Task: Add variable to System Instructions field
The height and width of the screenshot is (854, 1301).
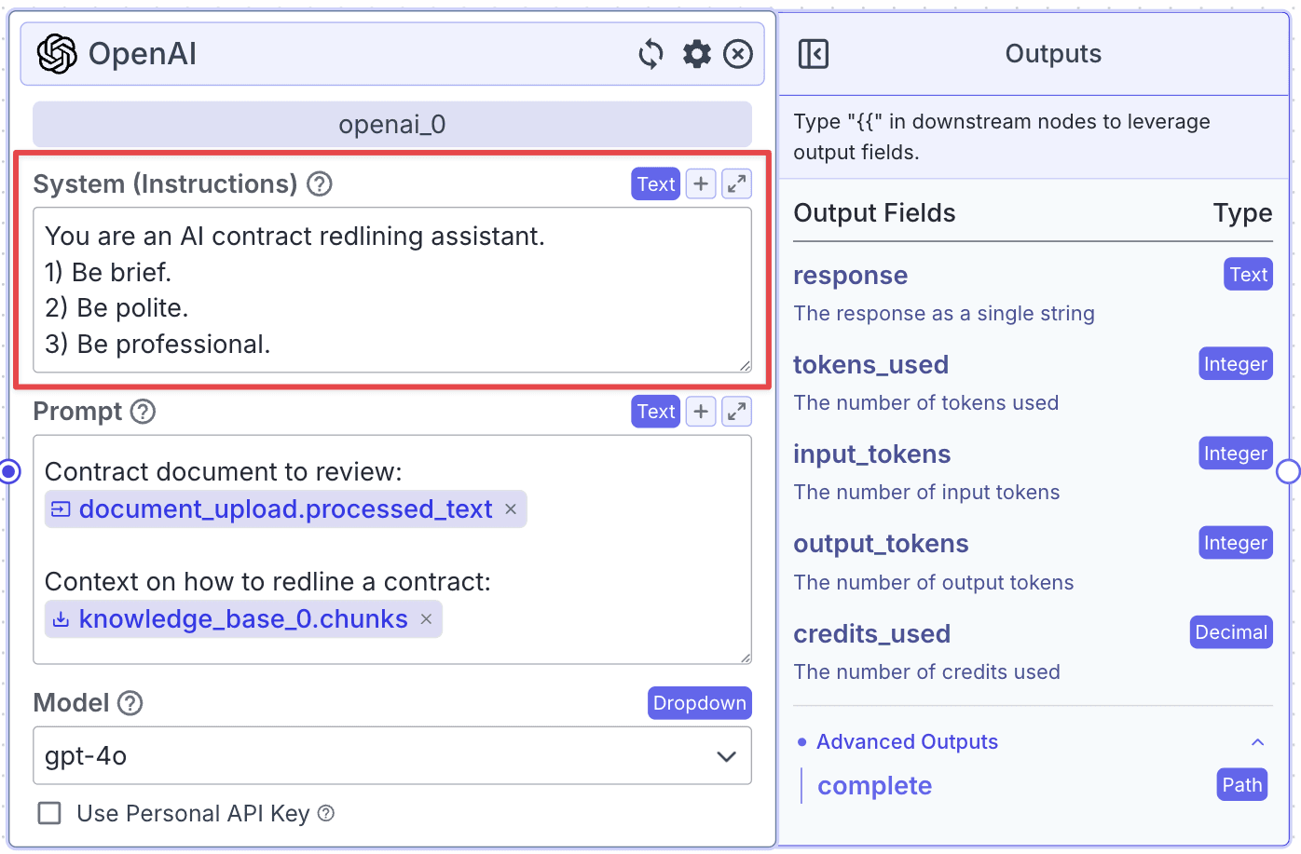Action: [701, 184]
